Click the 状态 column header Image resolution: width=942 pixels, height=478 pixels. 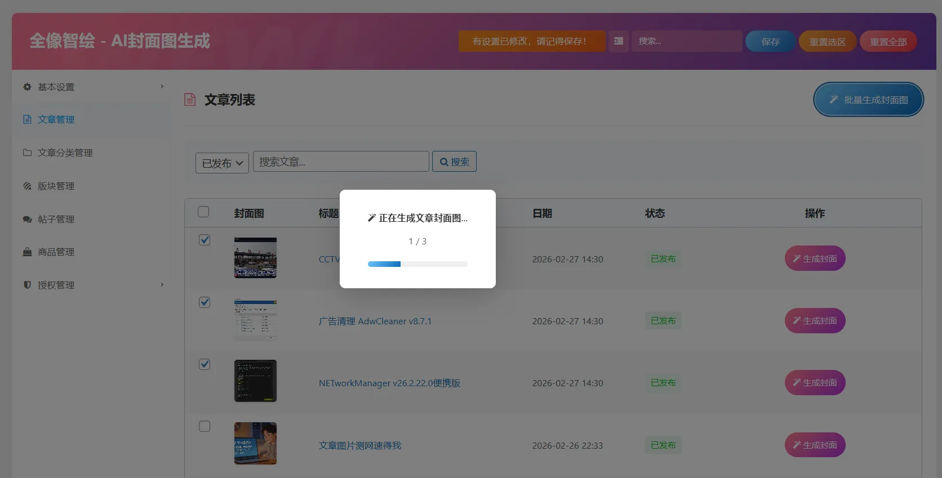coord(655,213)
